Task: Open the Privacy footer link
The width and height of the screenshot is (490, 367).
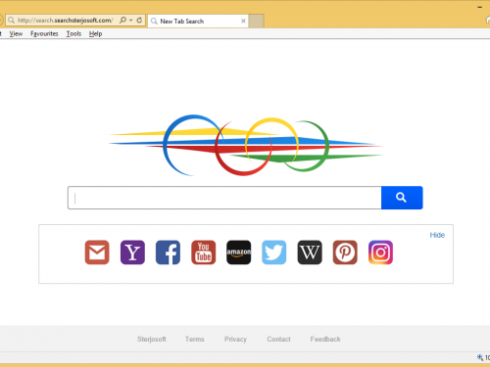Action: (235, 339)
